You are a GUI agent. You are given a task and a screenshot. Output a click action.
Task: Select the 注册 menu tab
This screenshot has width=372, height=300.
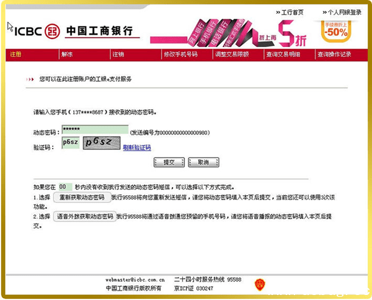coord(15,55)
